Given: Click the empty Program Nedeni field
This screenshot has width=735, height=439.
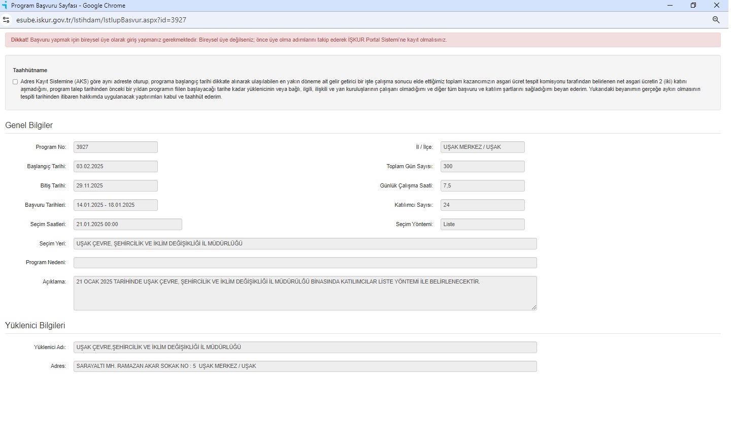Looking at the screenshot, I should (305, 263).
